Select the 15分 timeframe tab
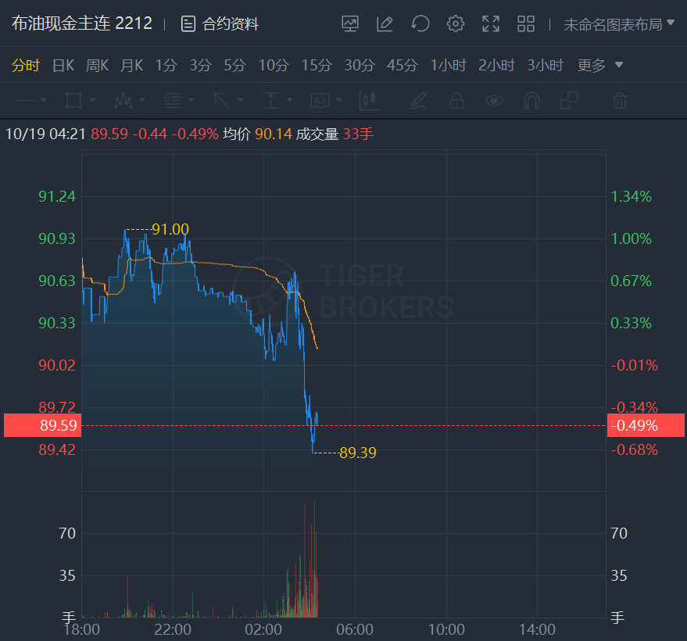Image resolution: width=687 pixels, height=641 pixels. pos(317,65)
